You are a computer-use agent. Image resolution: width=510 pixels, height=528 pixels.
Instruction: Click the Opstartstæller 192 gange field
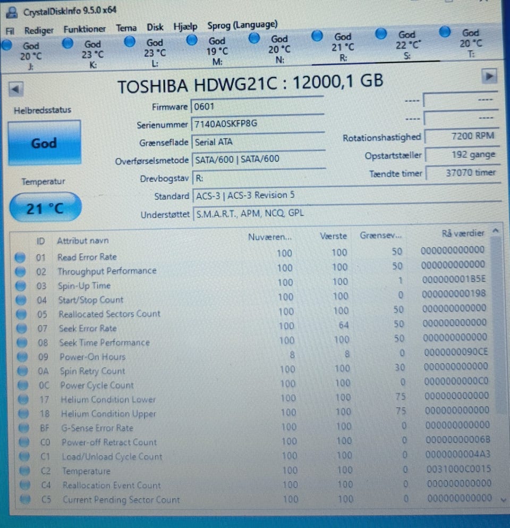click(x=462, y=155)
